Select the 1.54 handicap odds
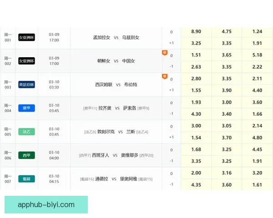The image size is (273, 218). pyautogui.click(x=196, y=138)
